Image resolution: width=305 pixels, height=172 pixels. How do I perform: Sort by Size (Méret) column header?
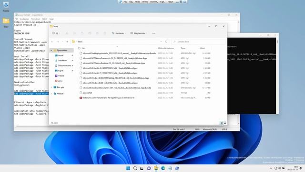tap(202, 48)
